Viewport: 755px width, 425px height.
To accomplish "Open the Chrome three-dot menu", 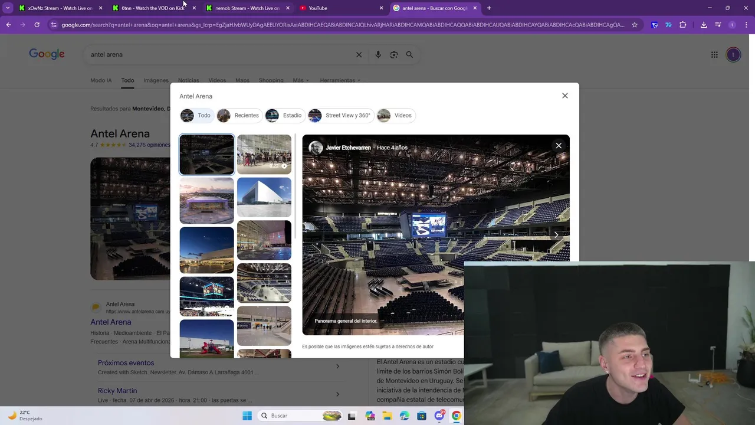I will tap(746, 25).
